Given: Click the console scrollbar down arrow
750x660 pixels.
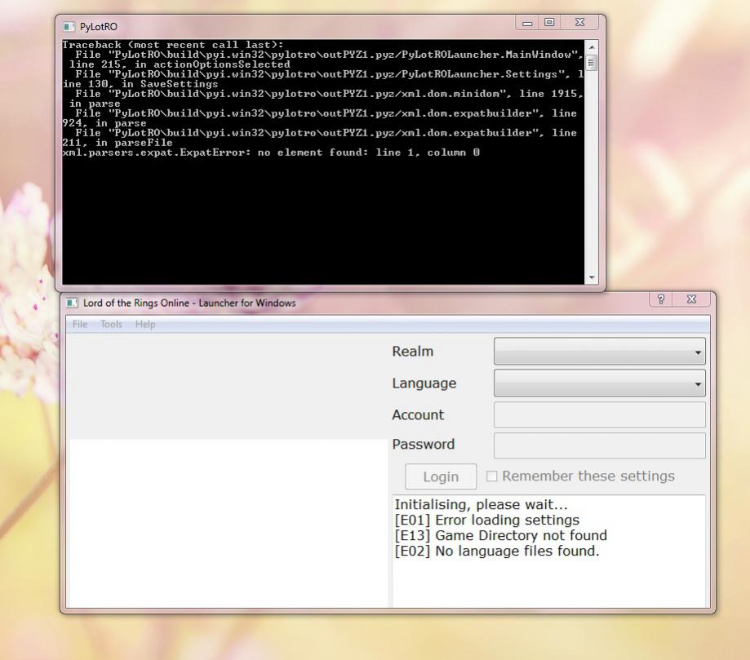Looking at the screenshot, I should pos(592,277).
